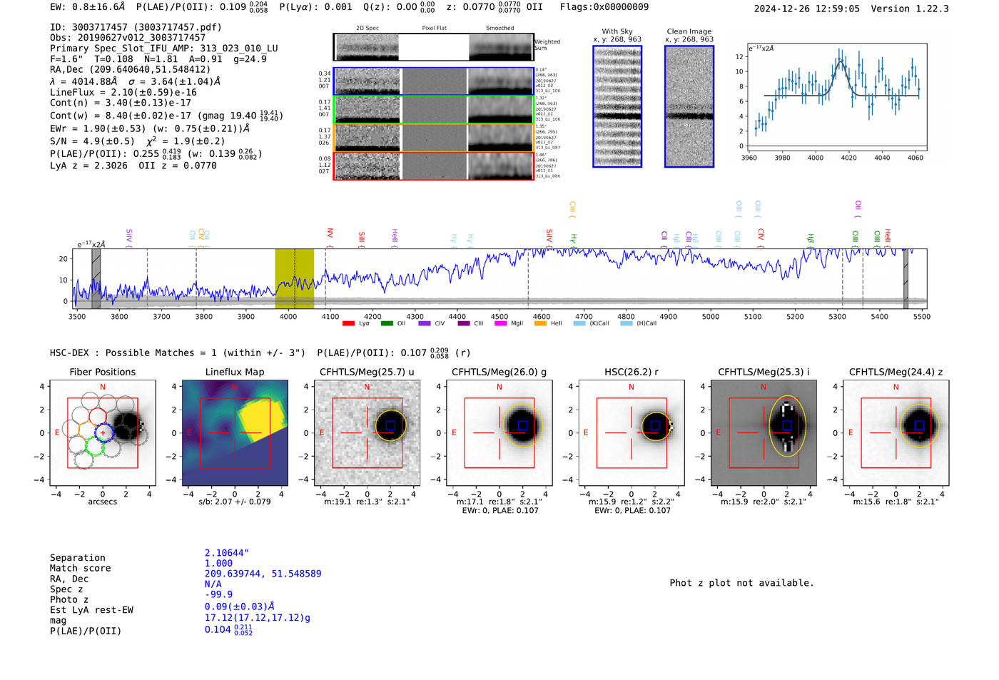Click the blue RA, Dec 209.639744, 51.548589
999x680 pixels.
(x=263, y=573)
